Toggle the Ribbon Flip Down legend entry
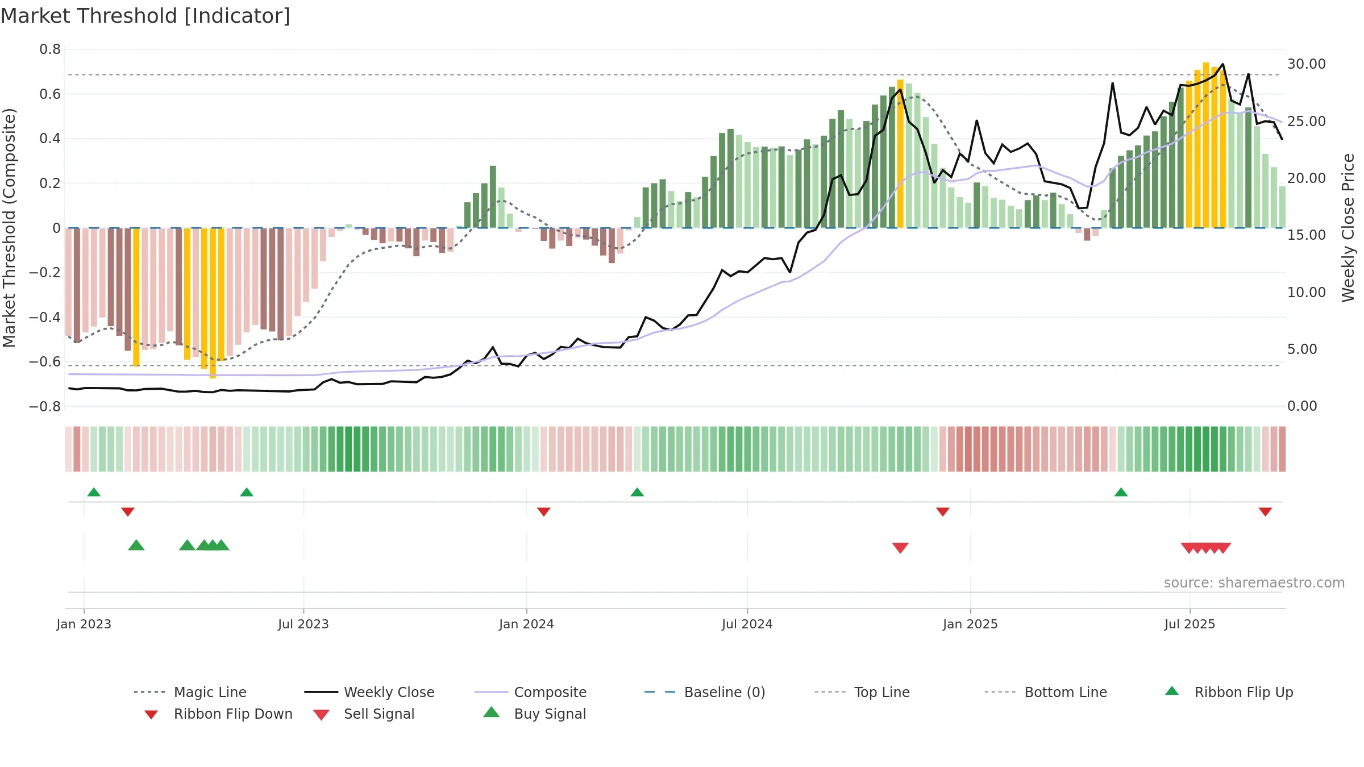Viewport: 1364px width, 767px height. [x=218, y=714]
